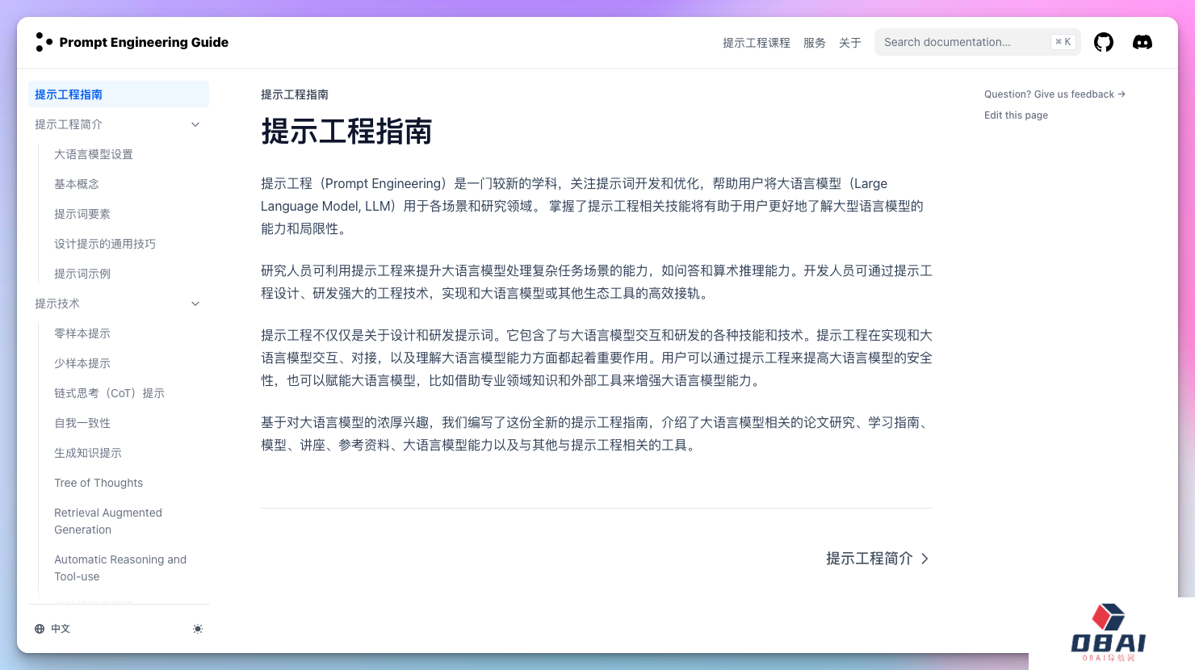
Task: Open the 关于 nav menu item
Action: click(x=849, y=43)
